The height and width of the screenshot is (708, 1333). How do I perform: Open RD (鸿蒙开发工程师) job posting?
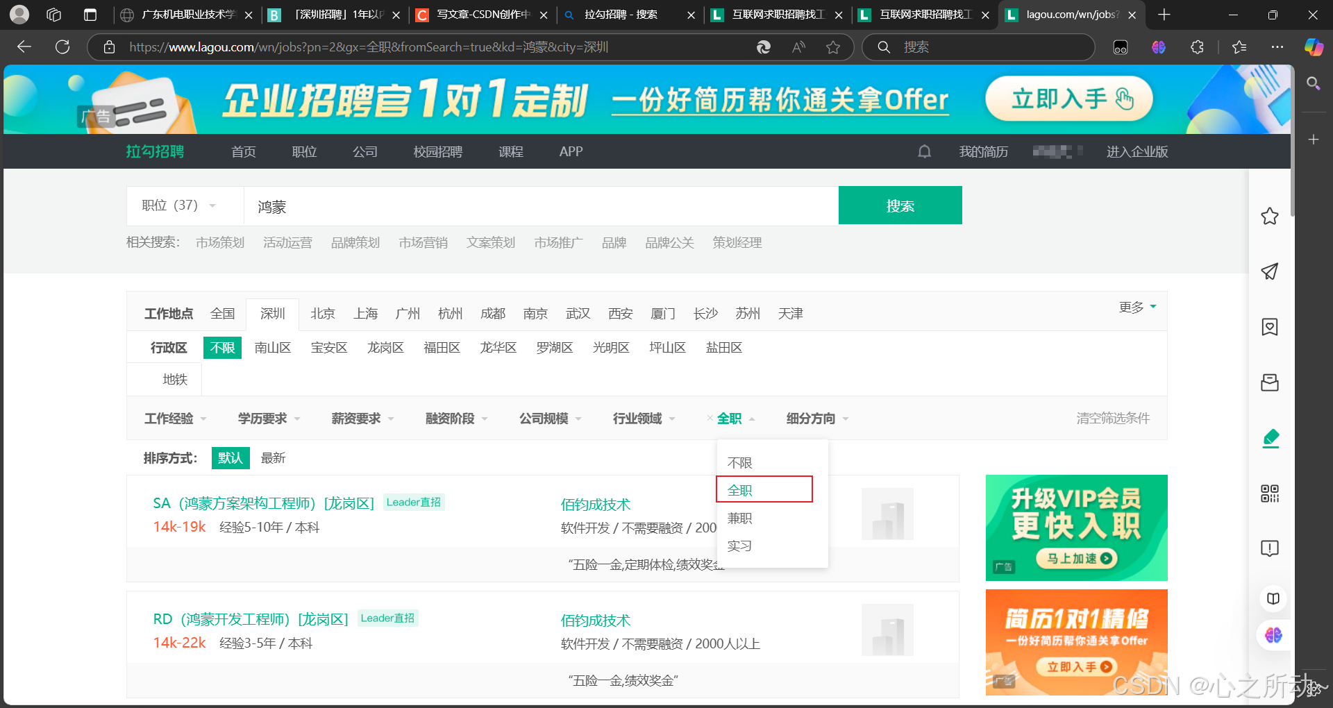point(251,619)
